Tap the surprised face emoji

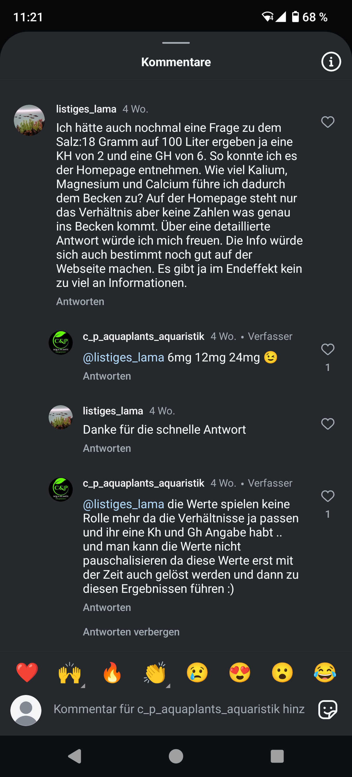(x=282, y=672)
